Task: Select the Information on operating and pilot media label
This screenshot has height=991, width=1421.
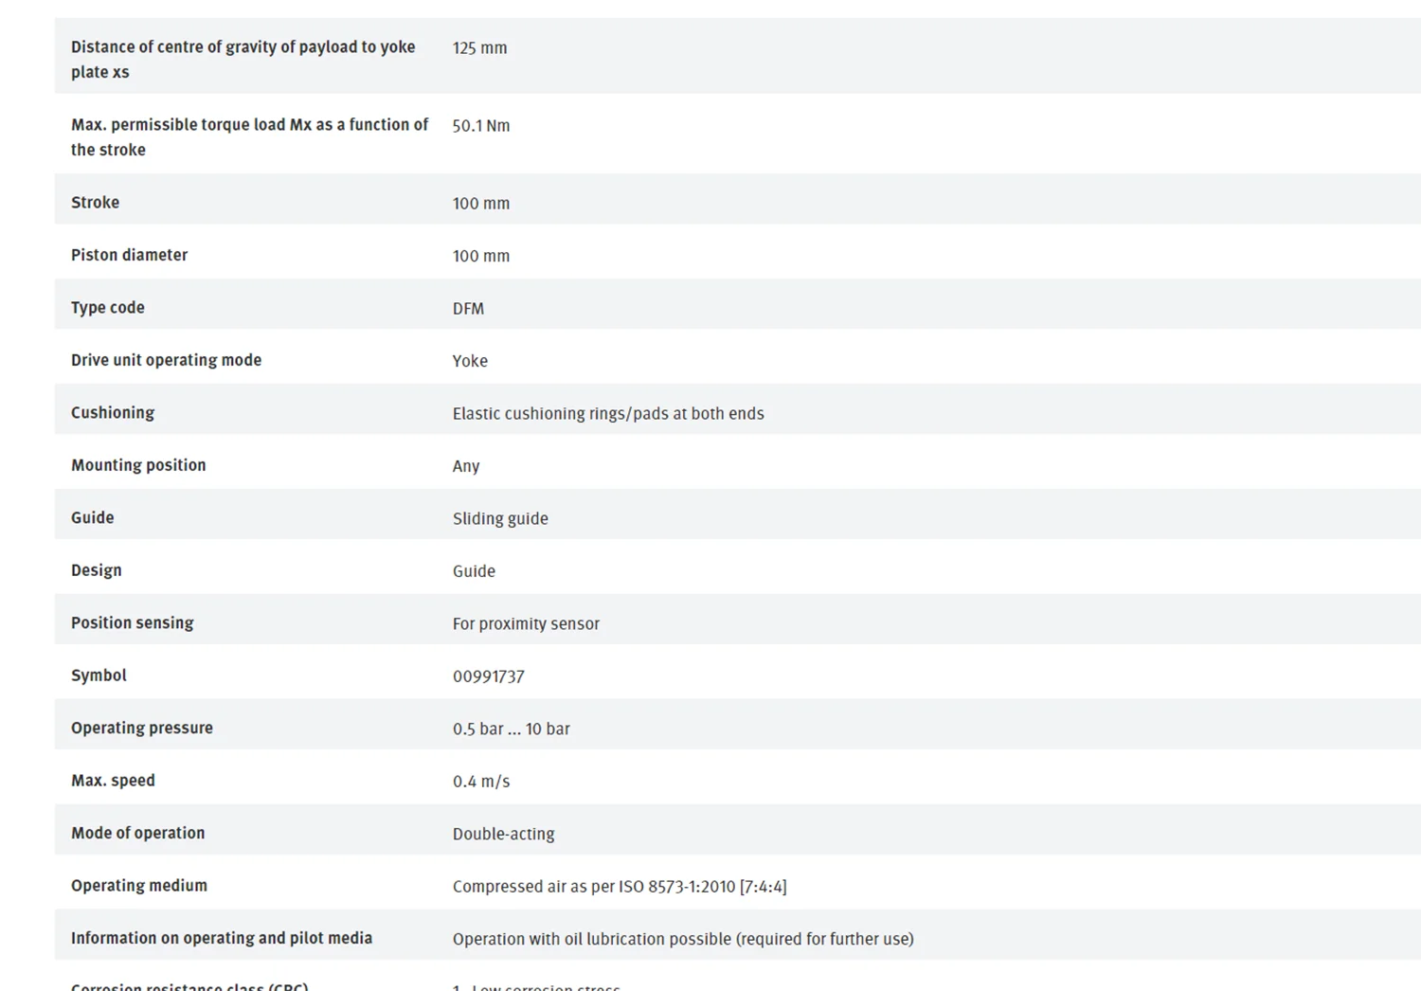Action: click(222, 938)
